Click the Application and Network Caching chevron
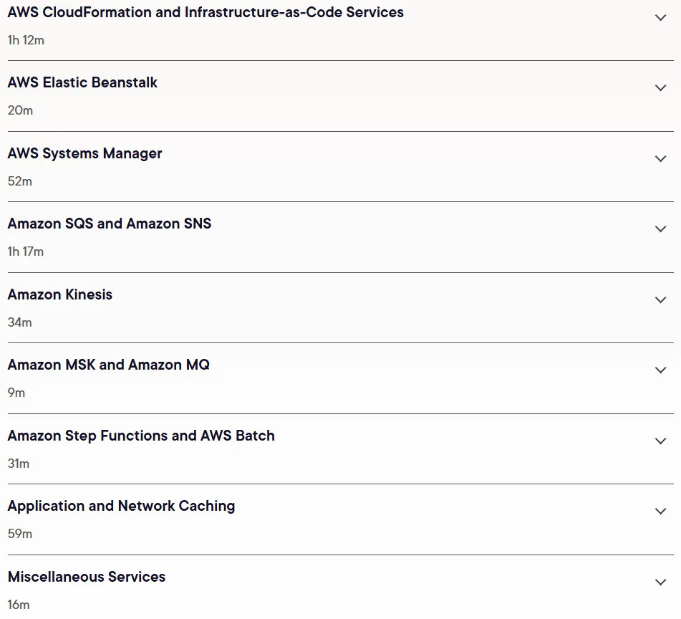 (660, 512)
